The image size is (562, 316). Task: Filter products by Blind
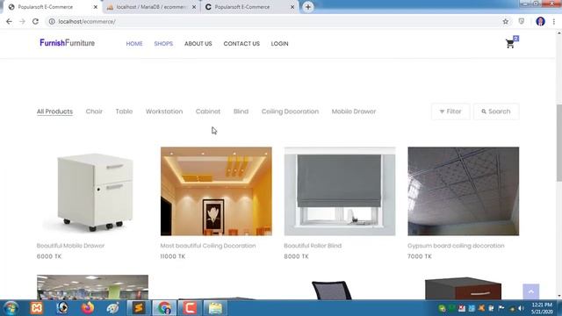[241, 111]
